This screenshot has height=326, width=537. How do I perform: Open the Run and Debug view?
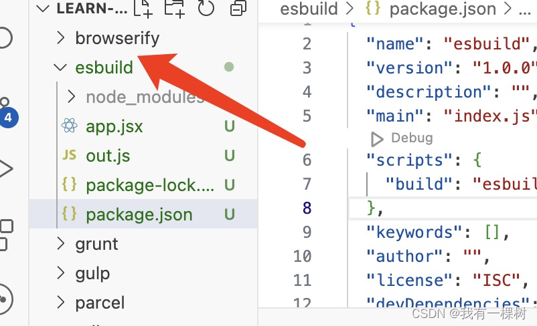tap(6, 169)
